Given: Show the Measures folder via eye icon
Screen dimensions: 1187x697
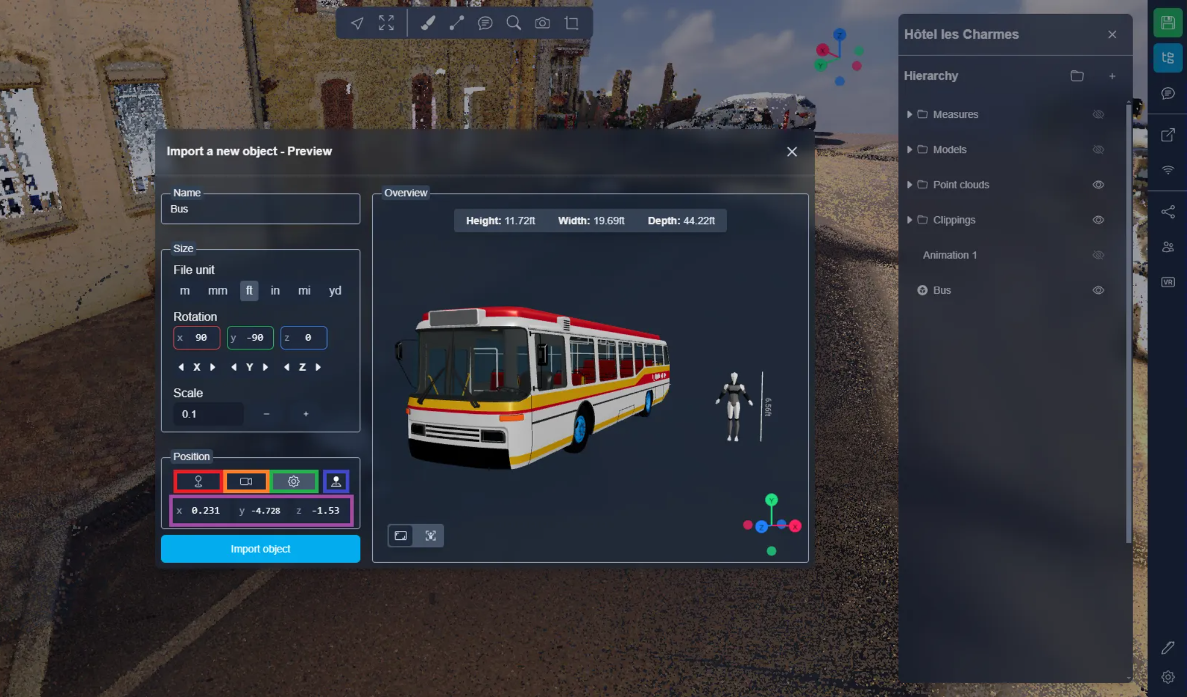Looking at the screenshot, I should click(x=1098, y=114).
